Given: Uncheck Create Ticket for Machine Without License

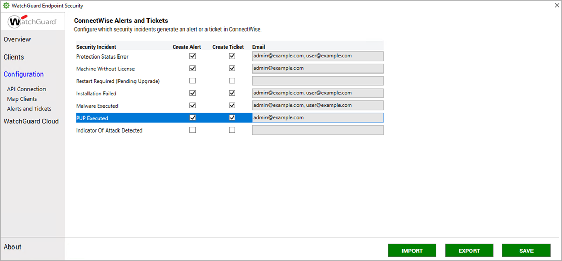Looking at the screenshot, I should [x=232, y=68].
